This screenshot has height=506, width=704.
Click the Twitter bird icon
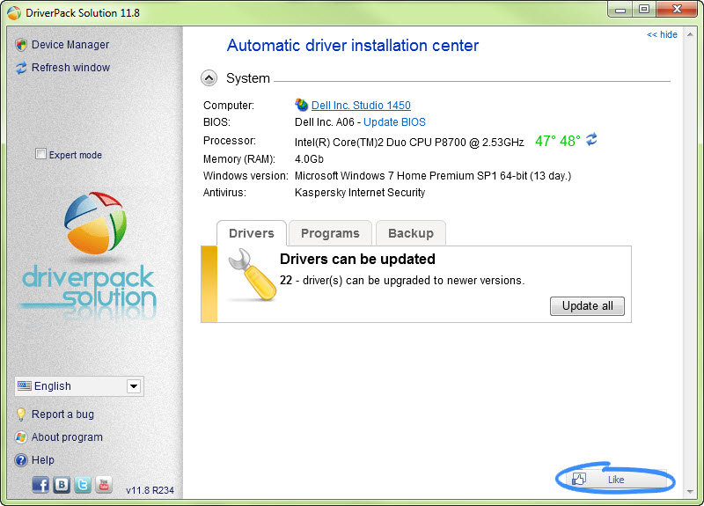tap(83, 484)
